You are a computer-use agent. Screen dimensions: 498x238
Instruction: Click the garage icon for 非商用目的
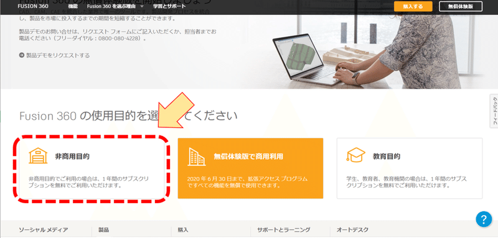coord(38,156)
